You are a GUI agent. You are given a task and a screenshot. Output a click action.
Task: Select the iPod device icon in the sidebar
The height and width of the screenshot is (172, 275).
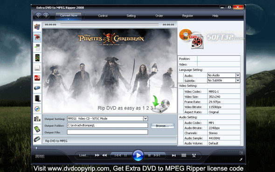tap(37, 48)
